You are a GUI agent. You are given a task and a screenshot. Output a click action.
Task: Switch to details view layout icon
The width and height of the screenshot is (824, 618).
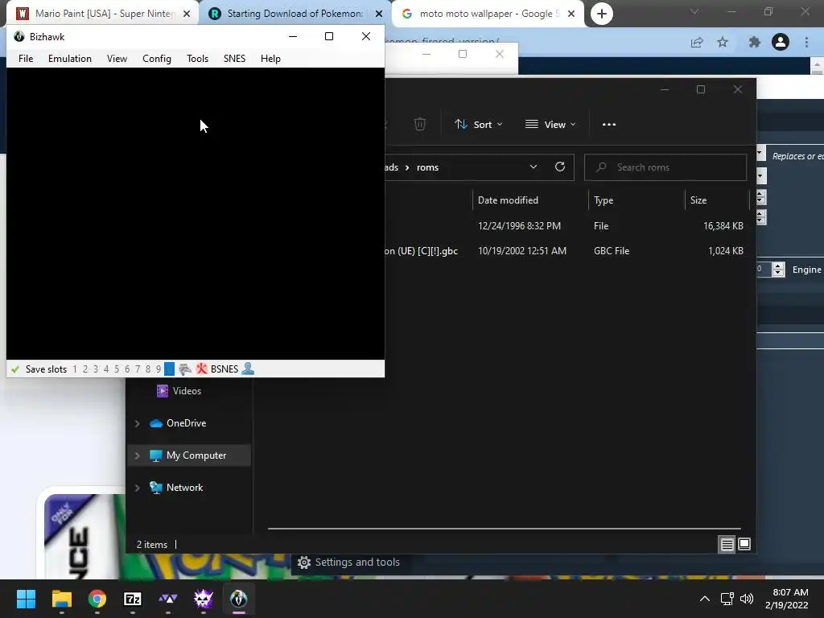727,545
